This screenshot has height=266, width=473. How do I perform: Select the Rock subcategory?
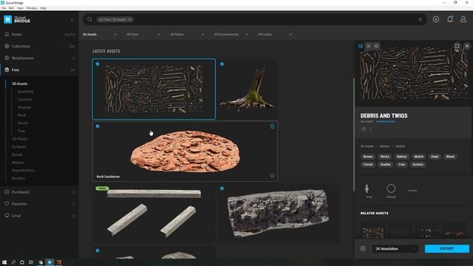pos(21,115)
